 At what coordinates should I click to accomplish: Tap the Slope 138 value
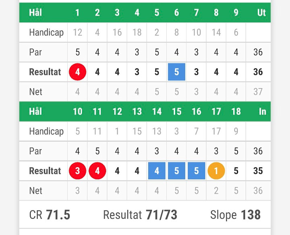click(x=236, y=214)
